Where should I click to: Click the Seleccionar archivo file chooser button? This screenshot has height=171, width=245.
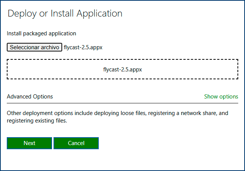coord(34,47)
